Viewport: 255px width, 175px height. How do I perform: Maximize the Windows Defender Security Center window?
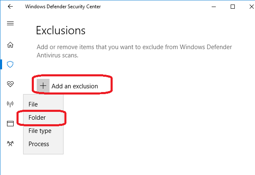[x=233, y=7]
